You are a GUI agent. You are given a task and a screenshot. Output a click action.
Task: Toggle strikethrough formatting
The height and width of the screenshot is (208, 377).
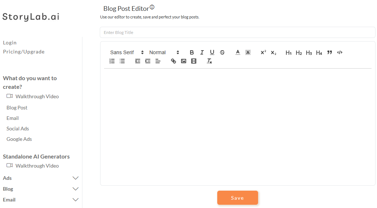tap(222, 52)
